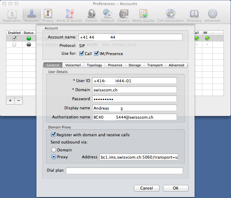Select the Alerts & Sounds icon

coord(69,14)
